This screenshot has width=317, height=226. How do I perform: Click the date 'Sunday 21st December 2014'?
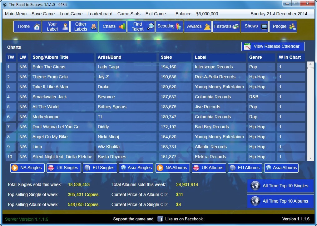[279, 14]
